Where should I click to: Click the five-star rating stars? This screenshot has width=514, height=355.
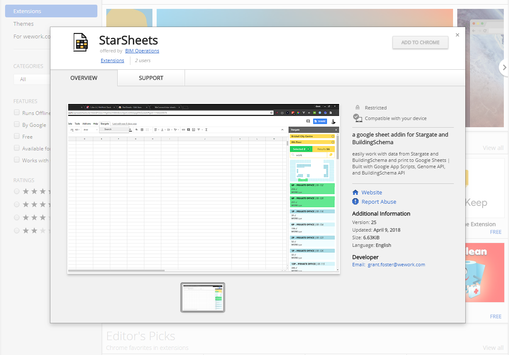click(x=36, y=191)
